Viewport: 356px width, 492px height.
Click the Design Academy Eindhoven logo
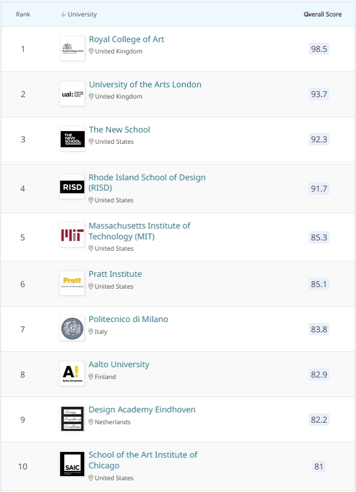72,419
